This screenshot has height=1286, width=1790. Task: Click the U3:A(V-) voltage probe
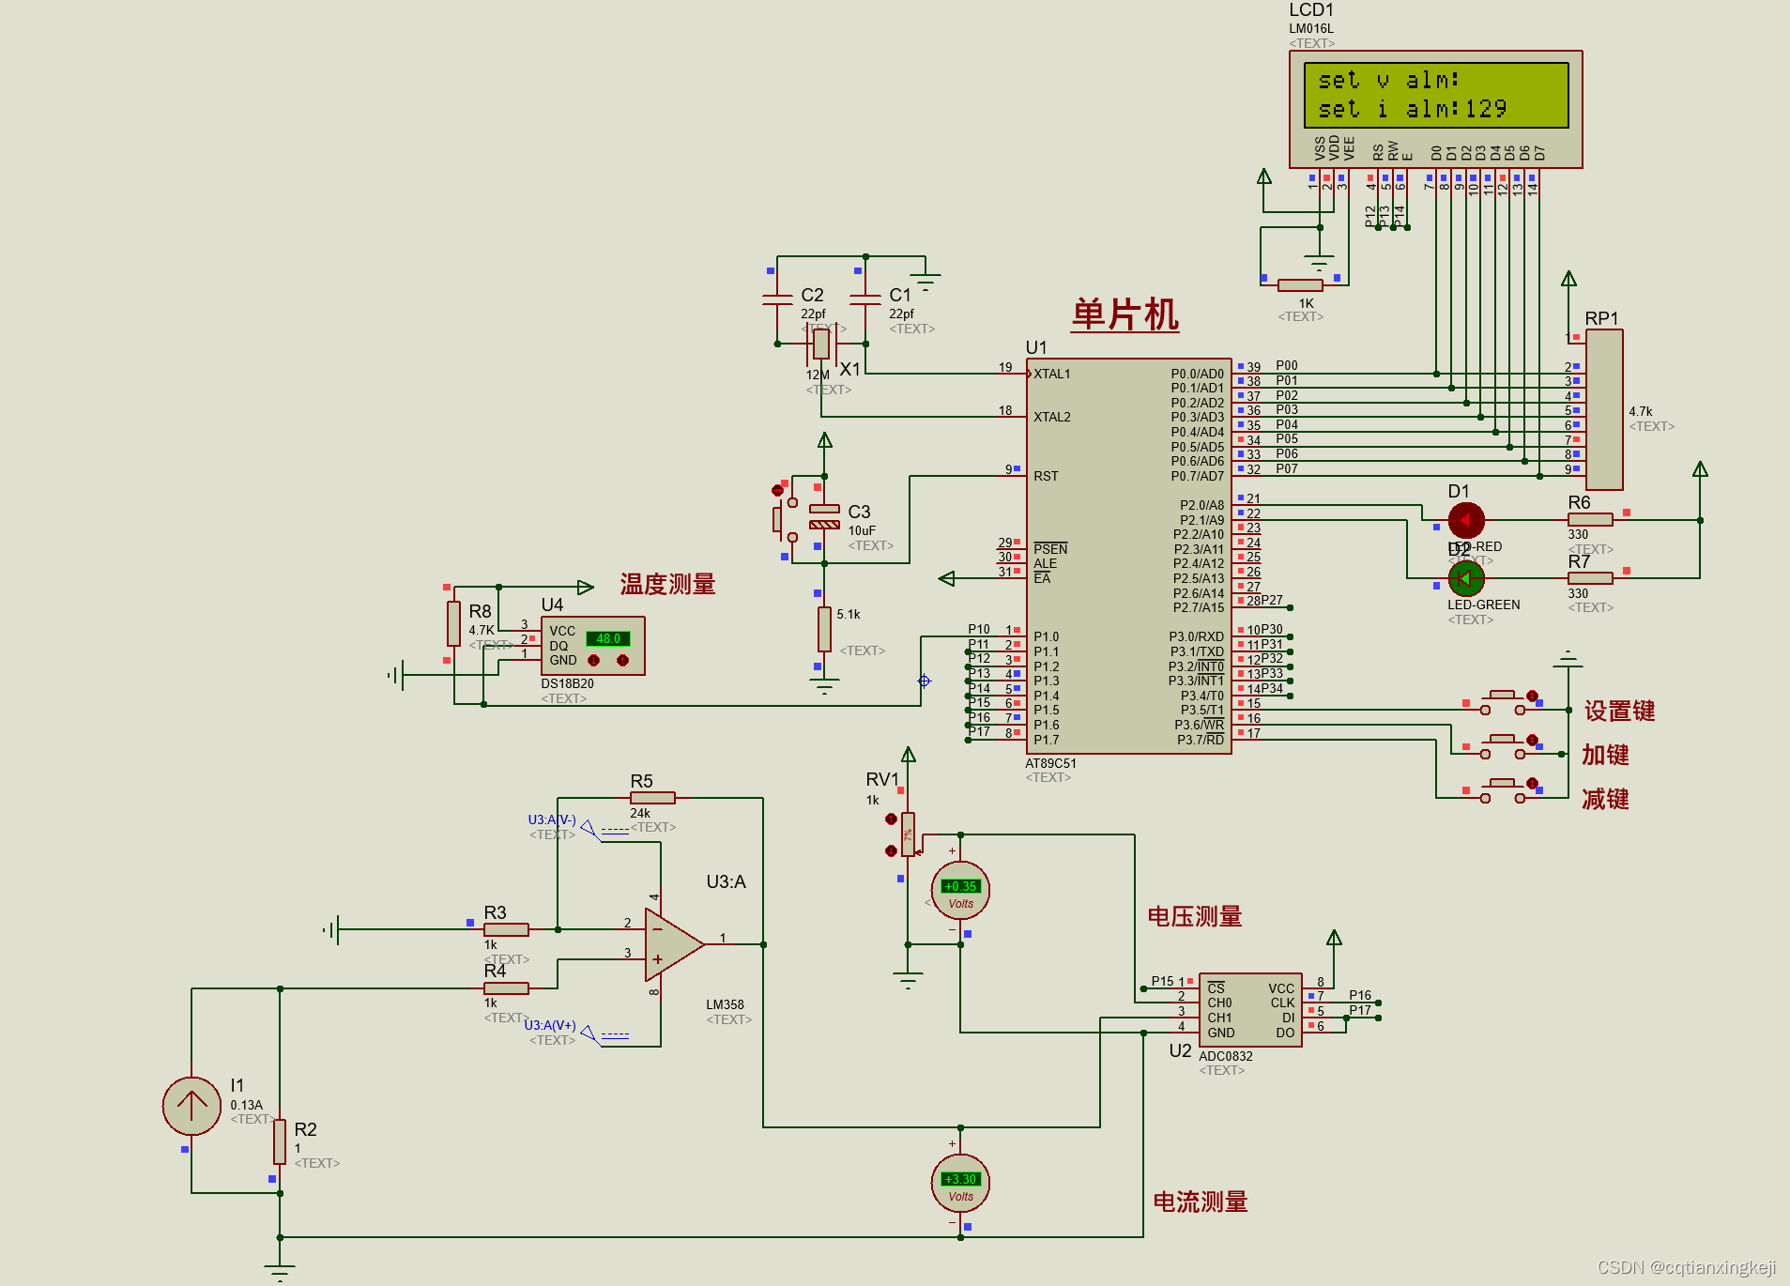point(589,829)
